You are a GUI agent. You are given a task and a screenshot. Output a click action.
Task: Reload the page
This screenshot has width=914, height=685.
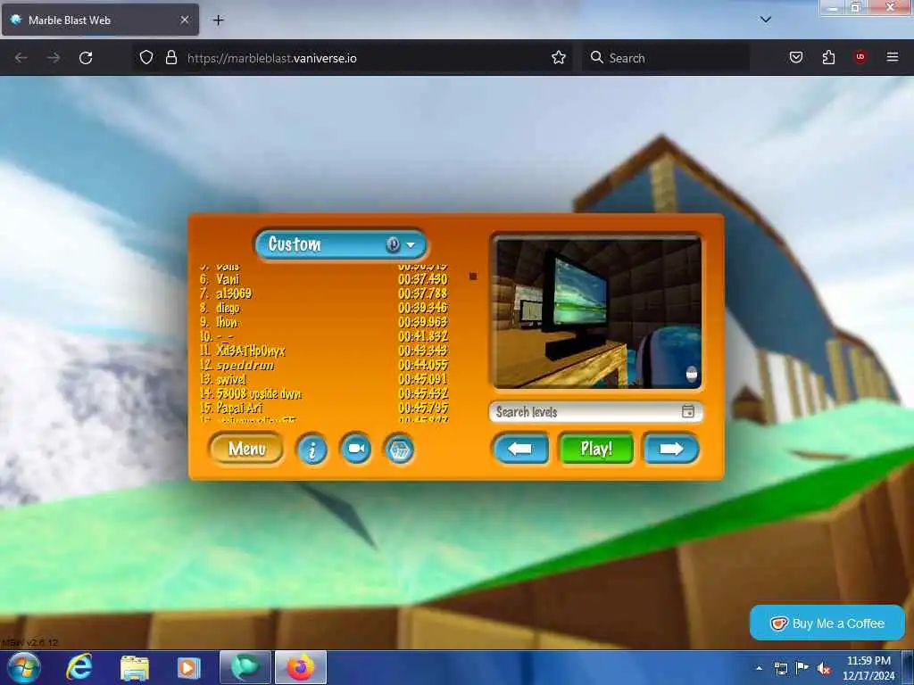click(x=86, y=58)
